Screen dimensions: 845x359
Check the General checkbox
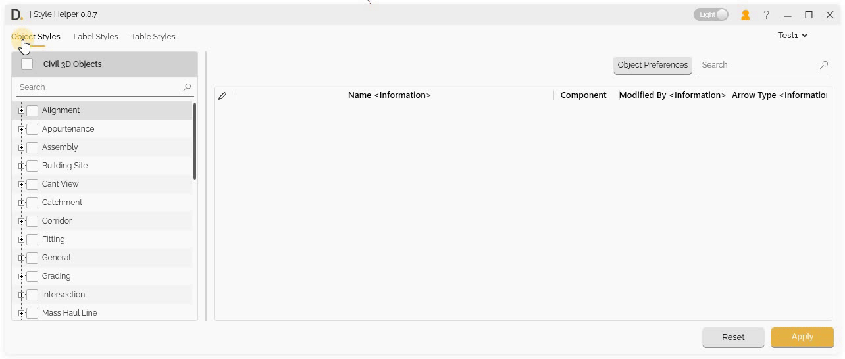[32, 258]
